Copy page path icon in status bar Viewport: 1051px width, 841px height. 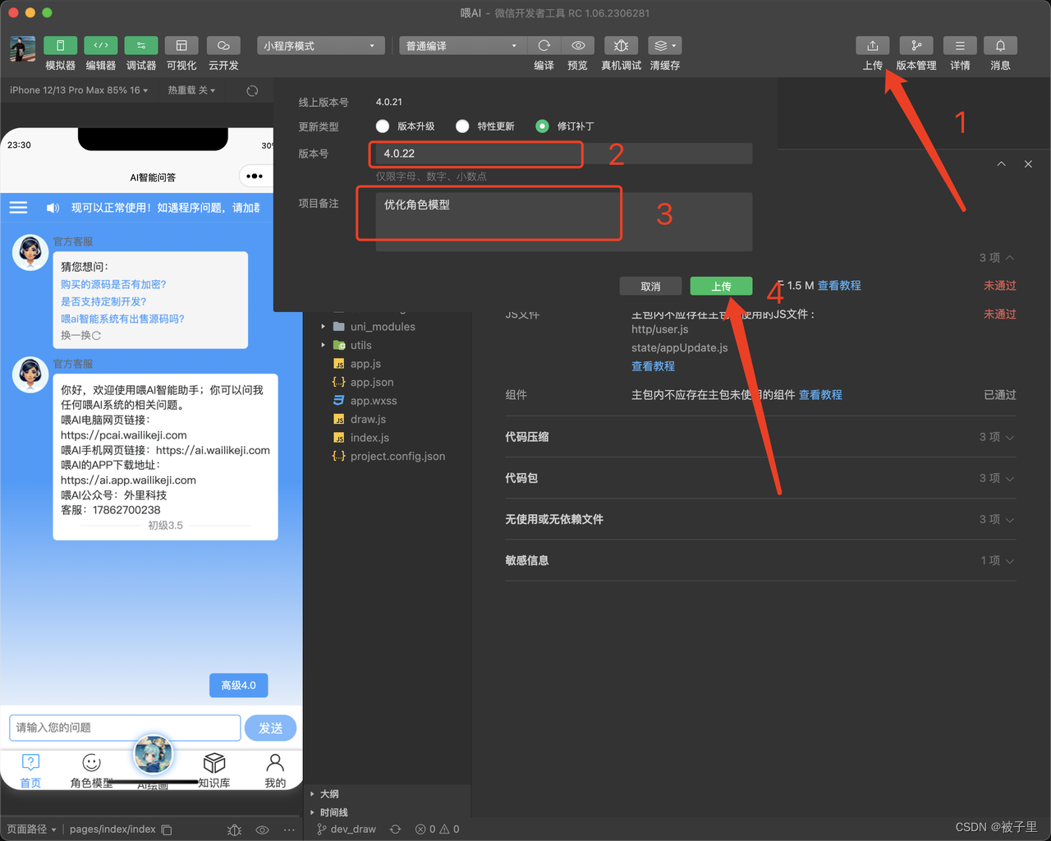tap(167, 830)
